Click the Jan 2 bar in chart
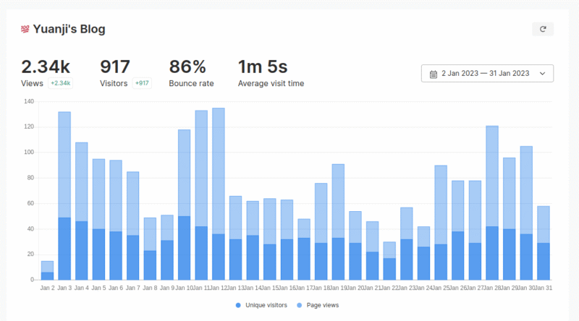Viewport: 579px width, 321px height. tap(47, 270)
